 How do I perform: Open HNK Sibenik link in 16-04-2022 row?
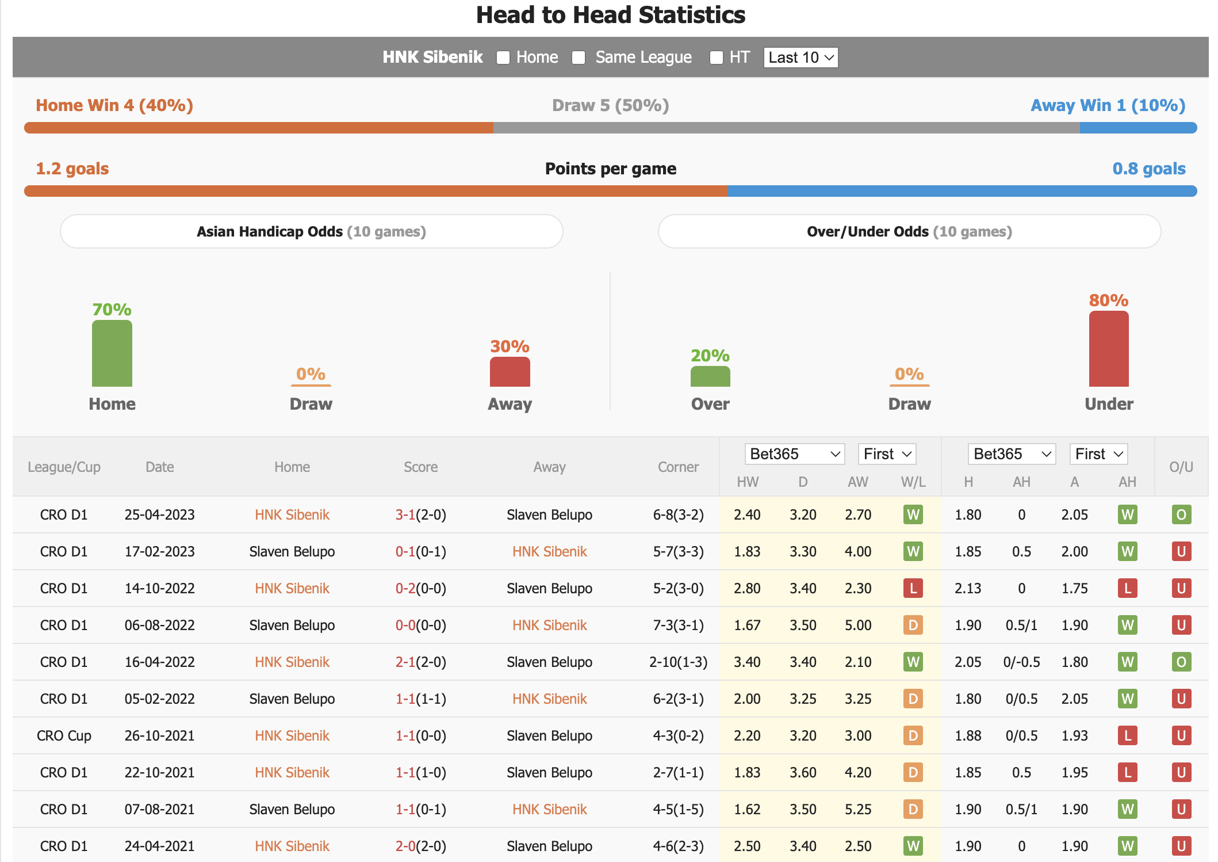click(292, 662)
